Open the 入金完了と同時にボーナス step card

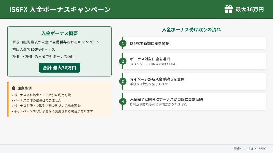click(194, 102)
